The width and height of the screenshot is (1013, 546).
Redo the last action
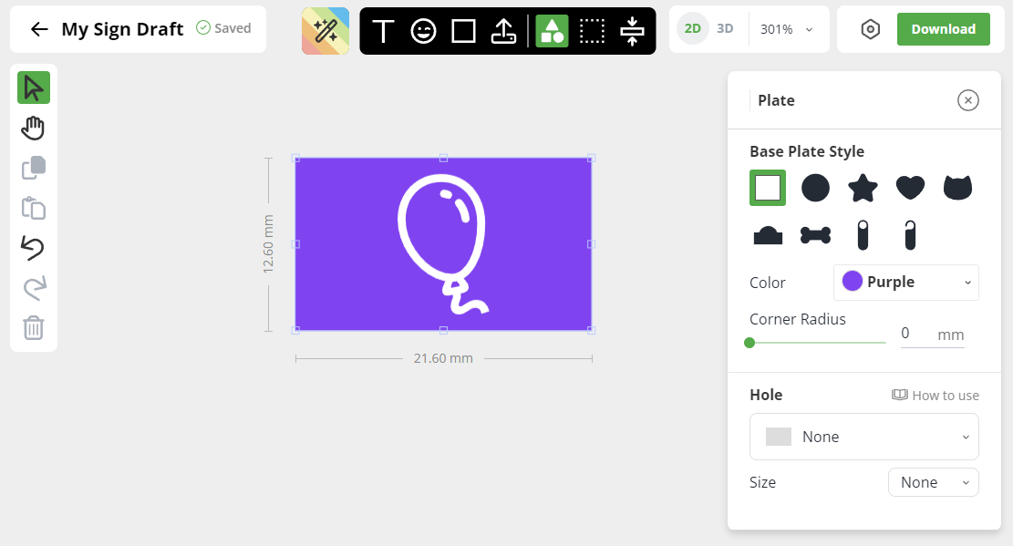point(34,288)
